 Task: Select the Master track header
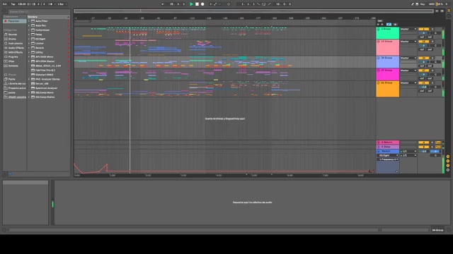[x=387, y=151]
